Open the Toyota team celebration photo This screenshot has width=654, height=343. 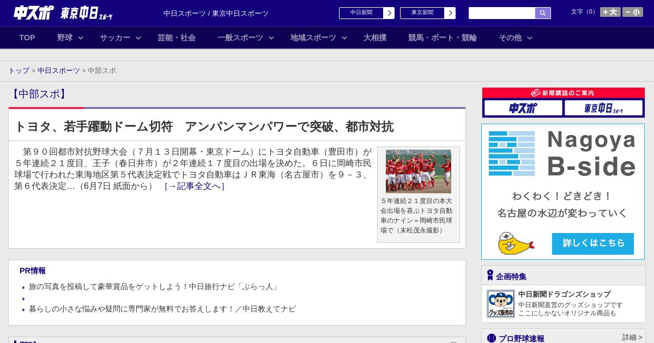point(419,171)
